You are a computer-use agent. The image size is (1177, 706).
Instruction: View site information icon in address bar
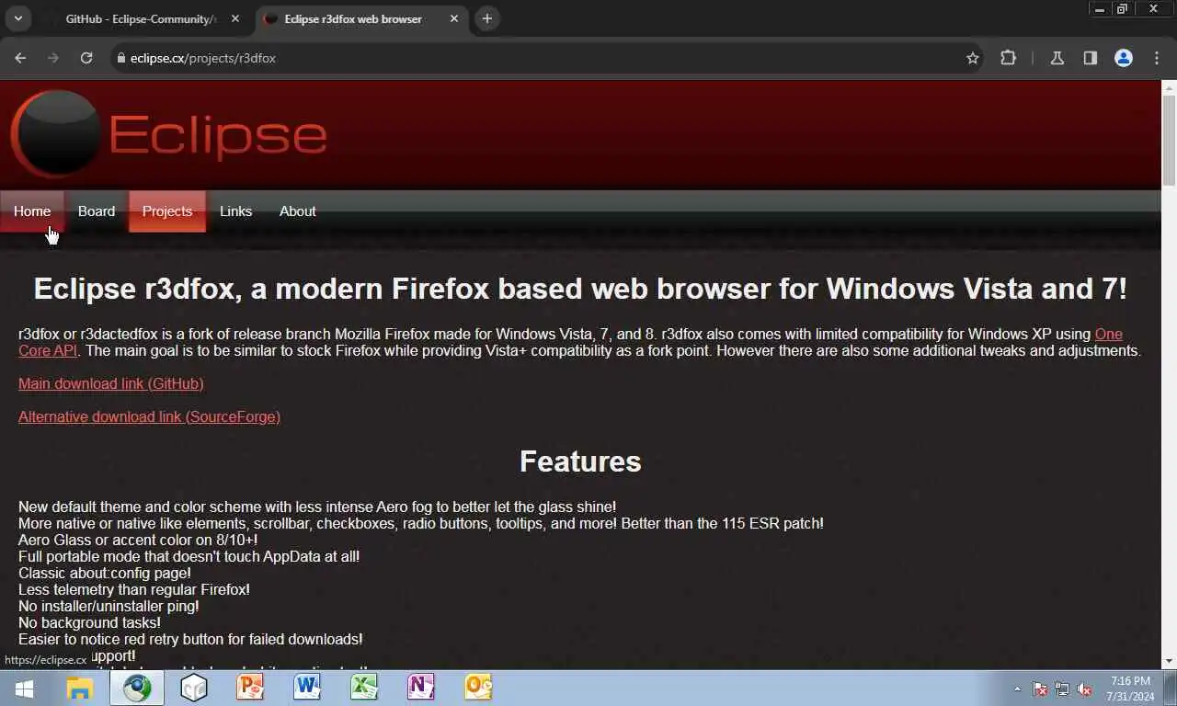point(120,58)
